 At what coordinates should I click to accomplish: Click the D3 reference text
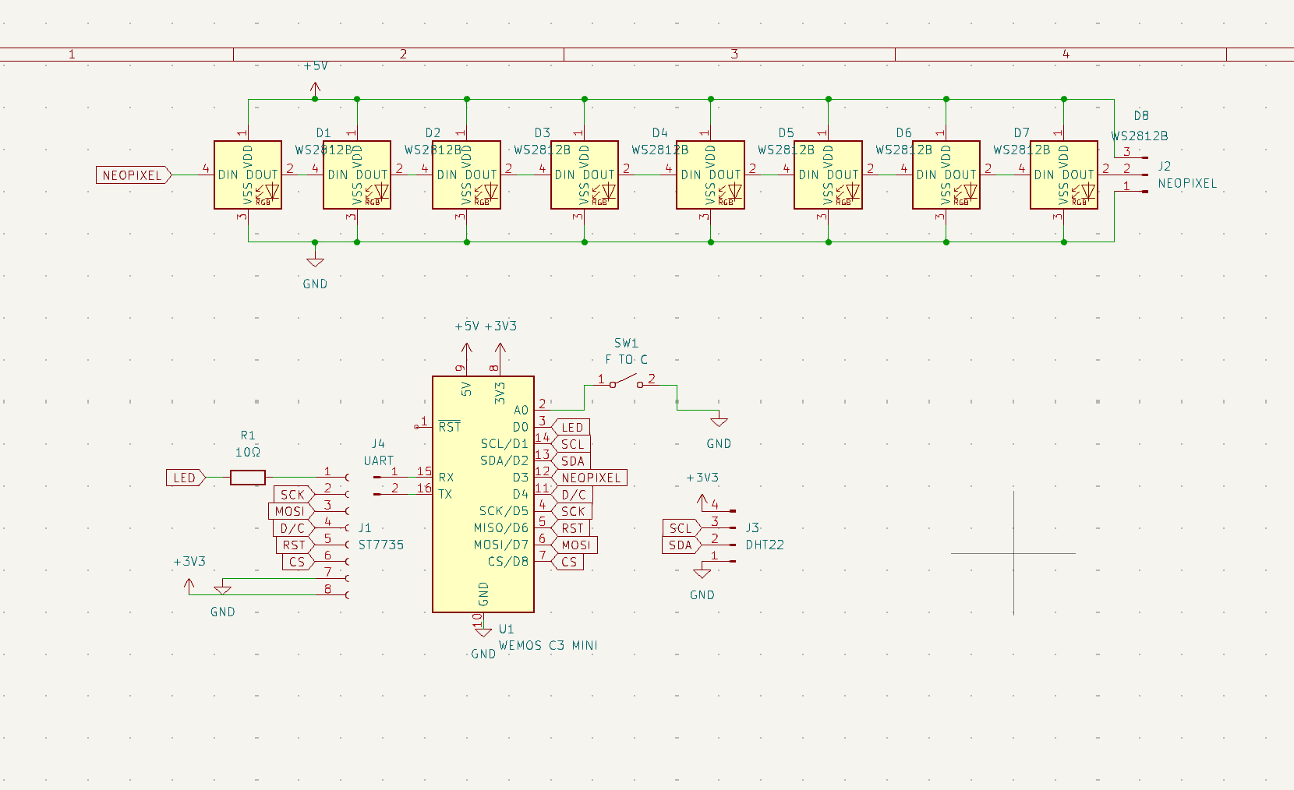pos(543,133)
